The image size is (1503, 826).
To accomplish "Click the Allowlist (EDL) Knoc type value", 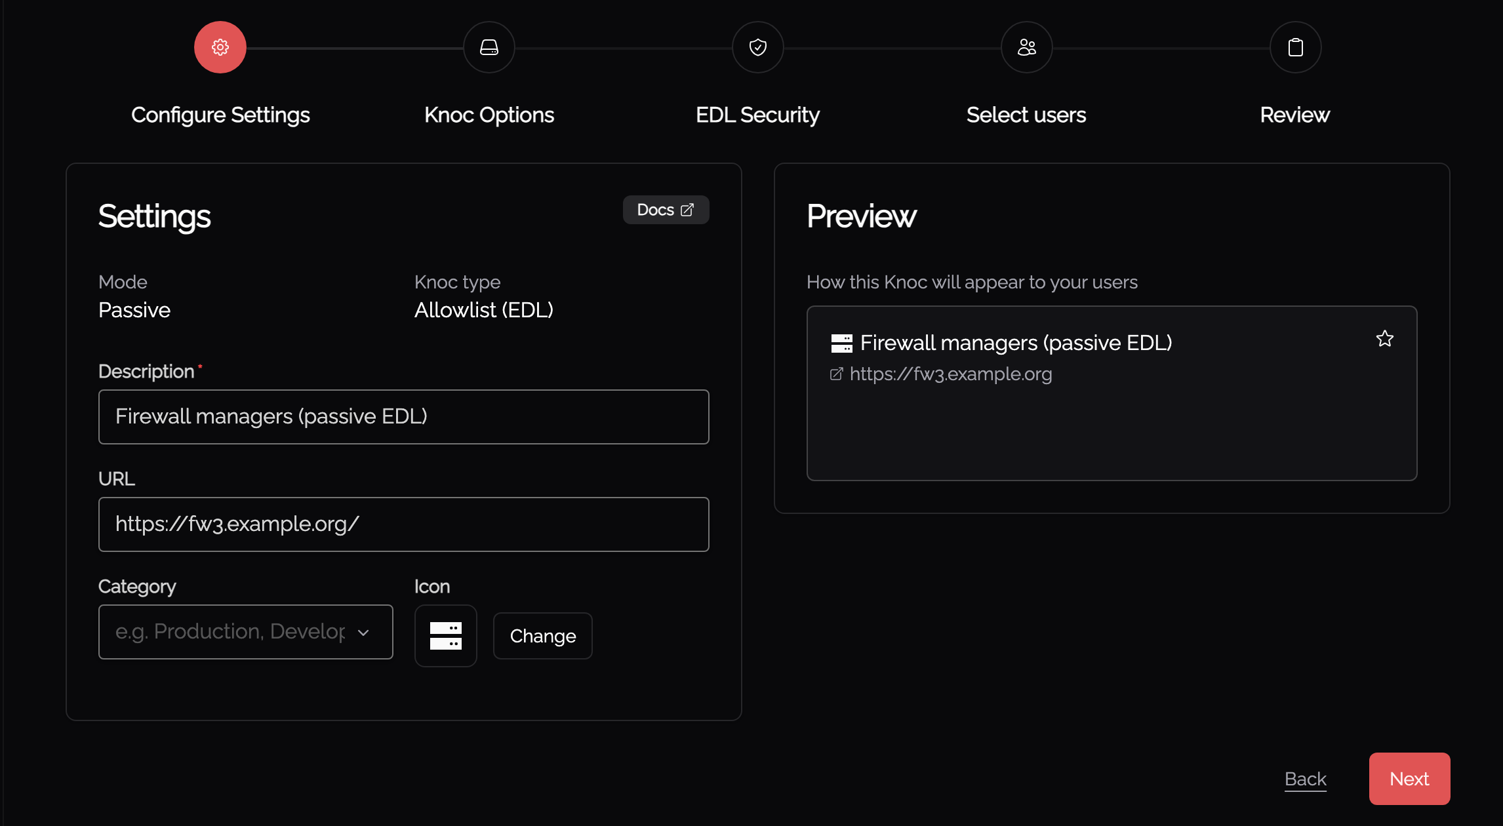I will coord(484,310).
